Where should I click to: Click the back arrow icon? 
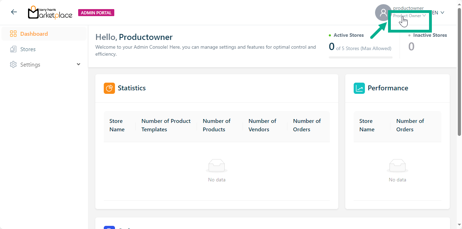click(x=14, y=12)
